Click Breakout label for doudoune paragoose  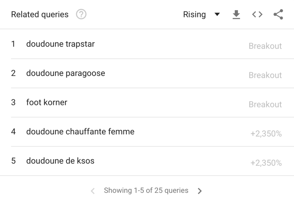coord(265,75)
